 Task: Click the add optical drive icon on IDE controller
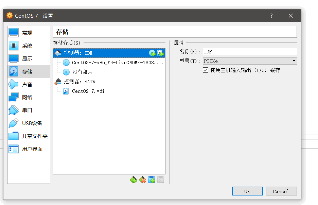(x=152, y=53)
